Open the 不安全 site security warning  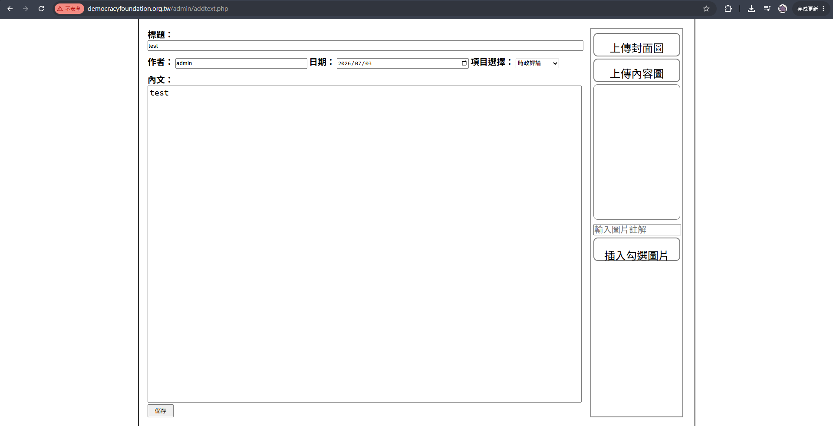(x=69, y=9)
